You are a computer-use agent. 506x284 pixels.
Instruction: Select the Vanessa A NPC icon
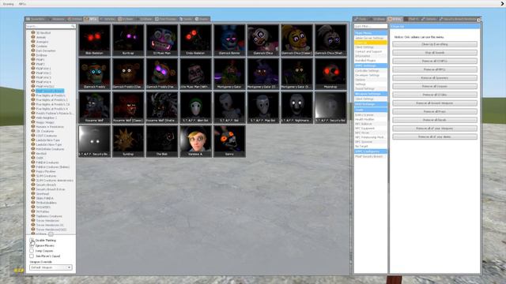pyautogui.click(x=195, y=141)
